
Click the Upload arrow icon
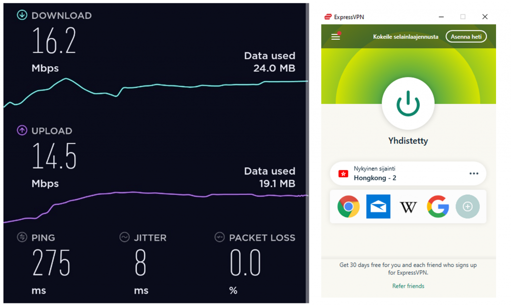[22, 131]
